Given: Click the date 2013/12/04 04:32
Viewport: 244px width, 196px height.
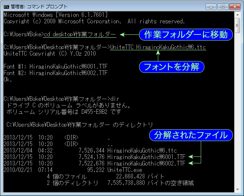Looking at the screenshot, I should click(x=28, y=151).
